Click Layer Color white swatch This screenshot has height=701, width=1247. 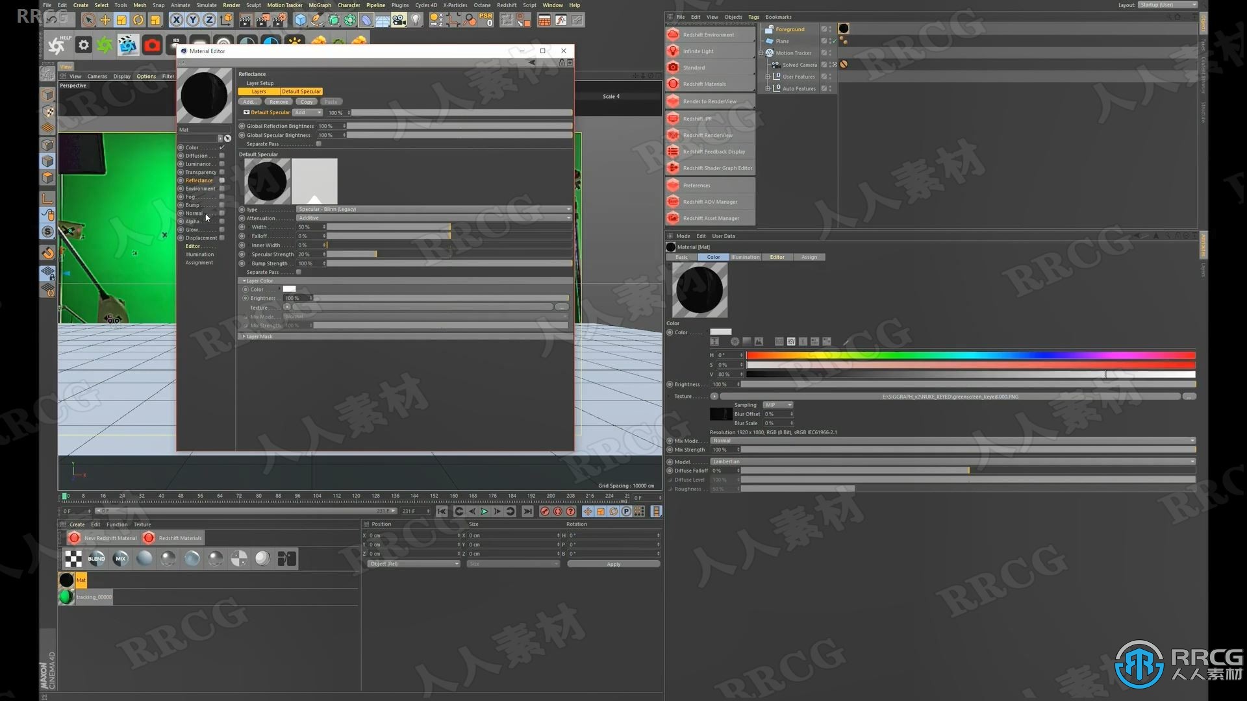pos(289,289)
